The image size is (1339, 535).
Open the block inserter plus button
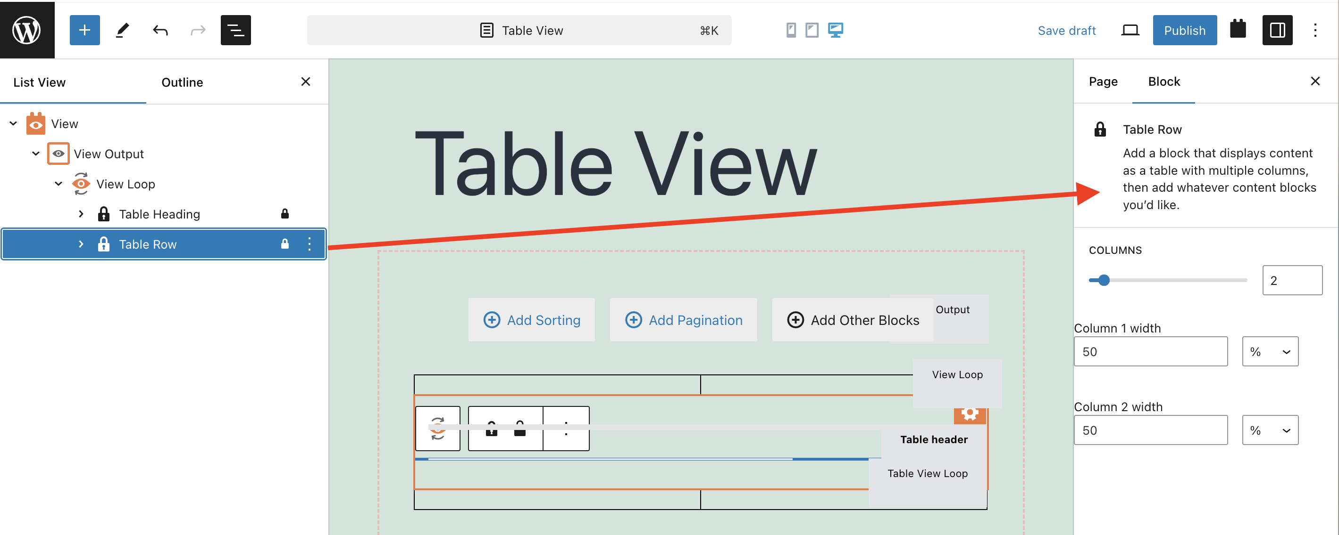click(84, 30)
